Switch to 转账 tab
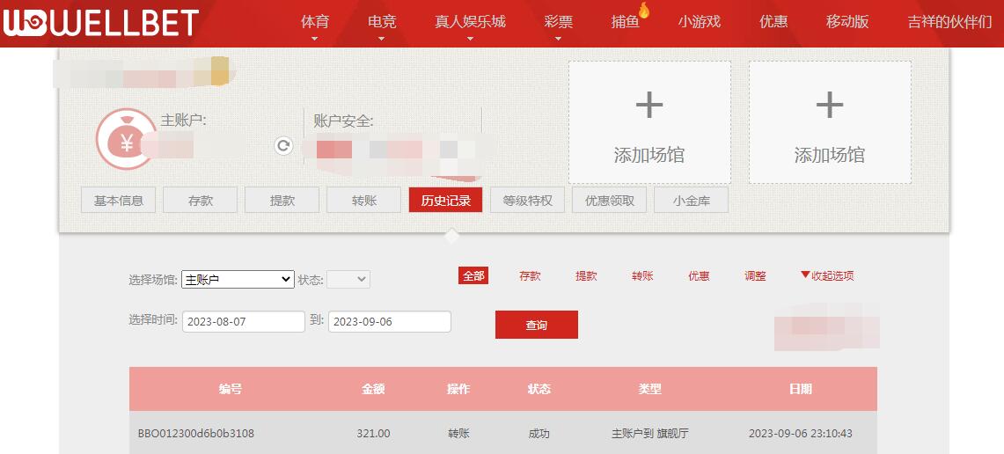The image size is (1004, 454). 363,201
